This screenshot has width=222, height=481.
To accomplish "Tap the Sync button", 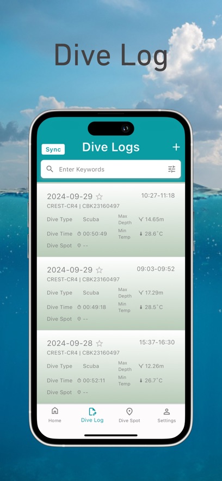I will (x=53, y=149).
